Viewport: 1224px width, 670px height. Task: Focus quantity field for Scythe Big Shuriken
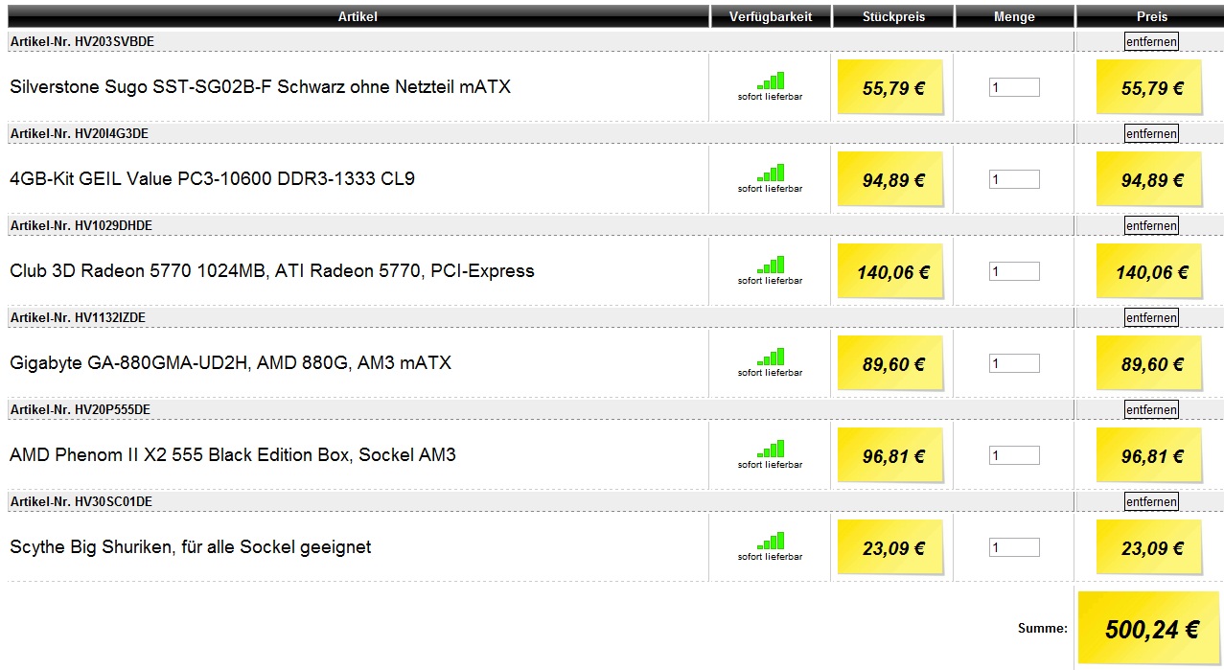[x=1014, y=547]
